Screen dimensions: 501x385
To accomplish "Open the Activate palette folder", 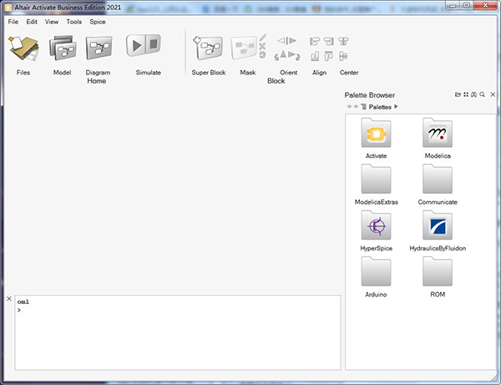I will click(376, 133).
